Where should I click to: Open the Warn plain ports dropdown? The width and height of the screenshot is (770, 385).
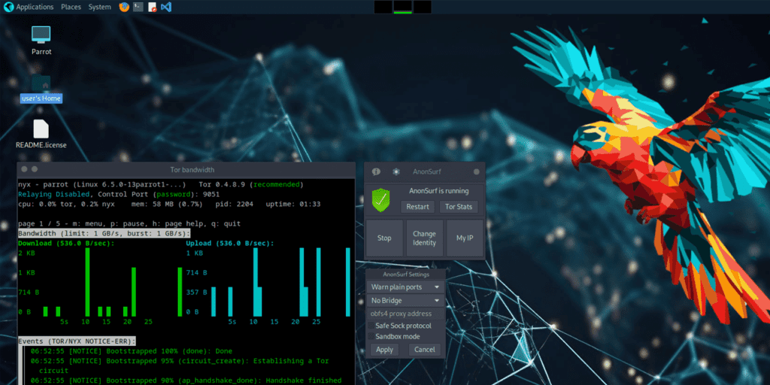click(x=405, y=286)
